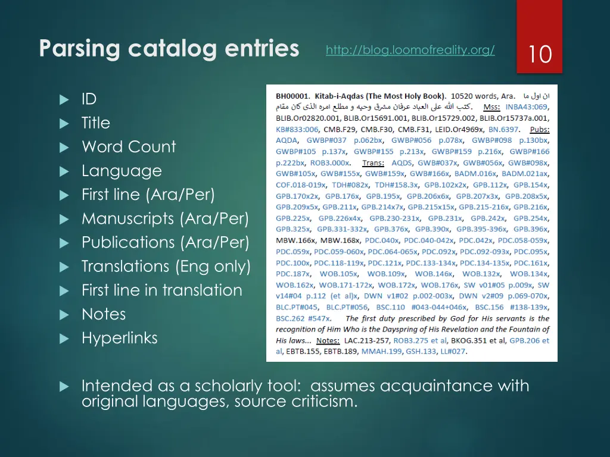Click the underlined 'Mss:' label

491,107
